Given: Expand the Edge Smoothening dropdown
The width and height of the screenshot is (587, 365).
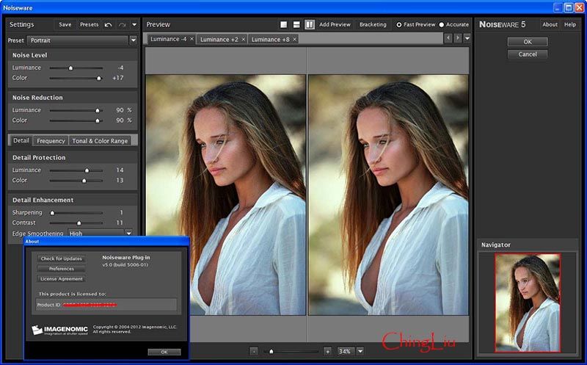Looking at the screenshot, I should [x=128, y=234].
